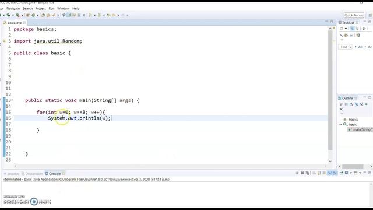Focus the Quick Access field

(x=354, y=15)
